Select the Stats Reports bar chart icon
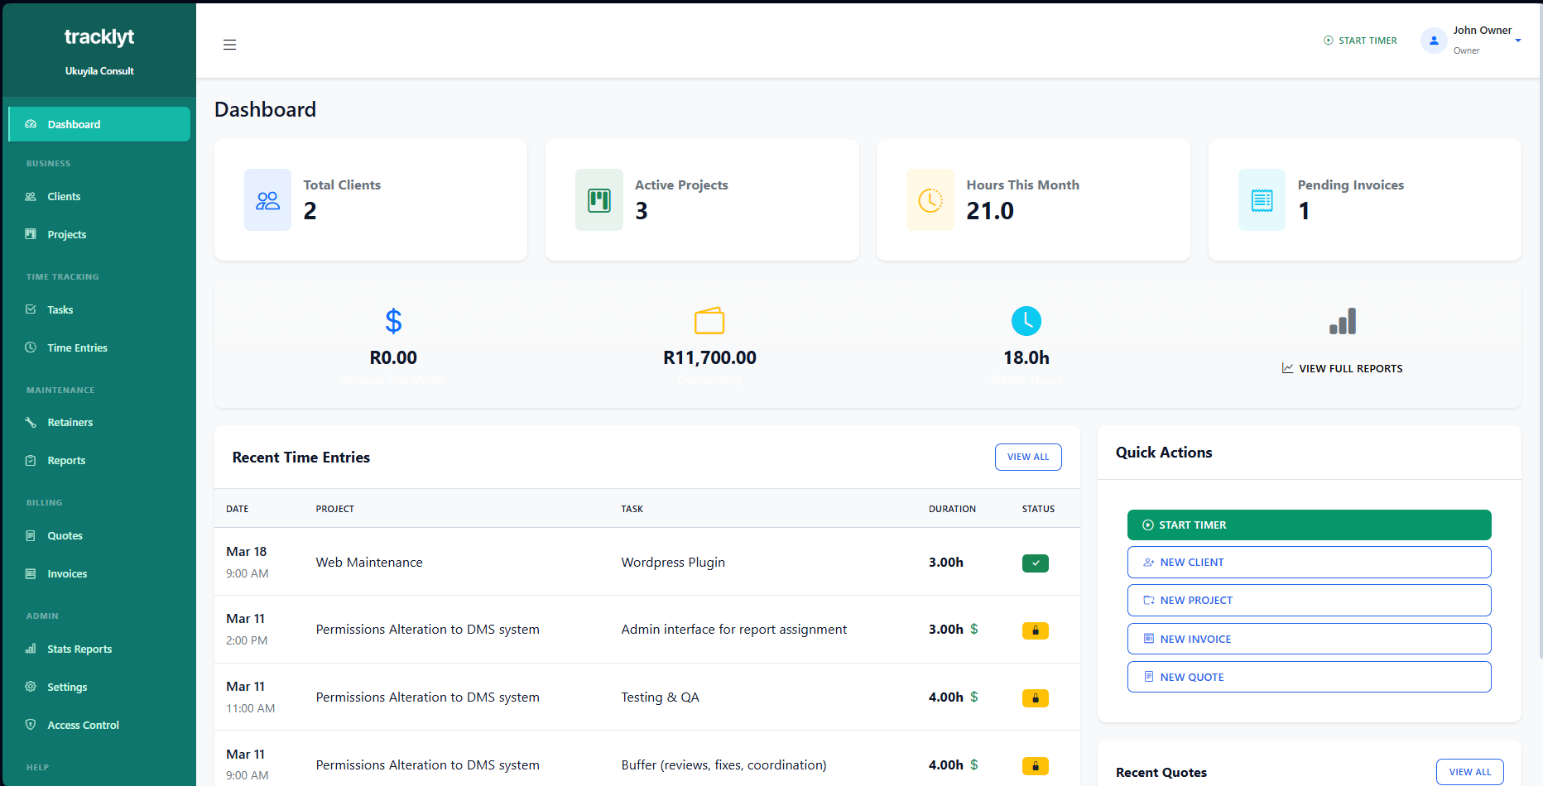Viewport: 1543px width, 786px height. click(31, 649)
